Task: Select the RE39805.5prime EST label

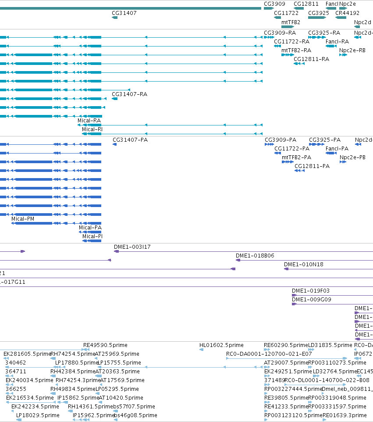Action: tap(286, 398)
